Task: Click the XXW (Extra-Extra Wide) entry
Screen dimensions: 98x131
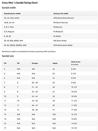Action: tap(63, 45)
